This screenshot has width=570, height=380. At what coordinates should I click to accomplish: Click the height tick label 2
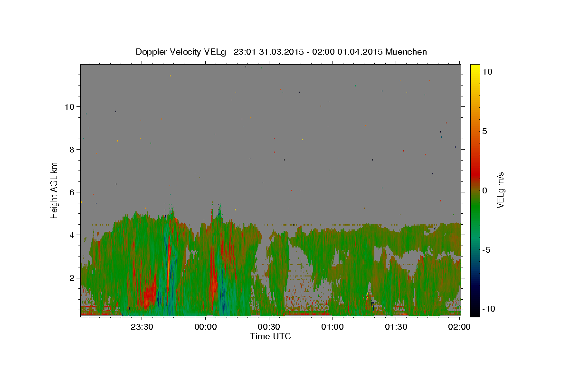point(72,277)
